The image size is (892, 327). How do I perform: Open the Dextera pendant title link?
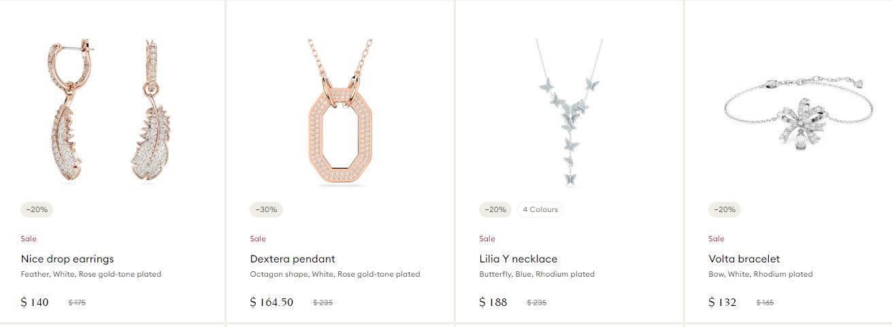293,259
